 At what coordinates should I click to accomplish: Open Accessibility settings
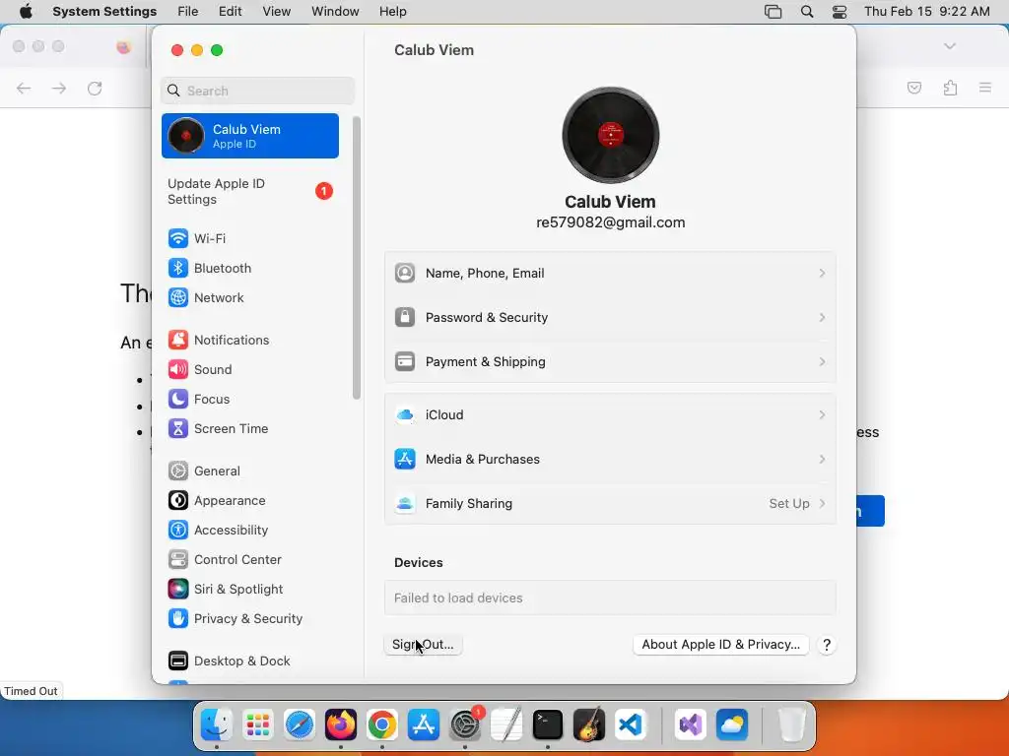tap(250, 531)
